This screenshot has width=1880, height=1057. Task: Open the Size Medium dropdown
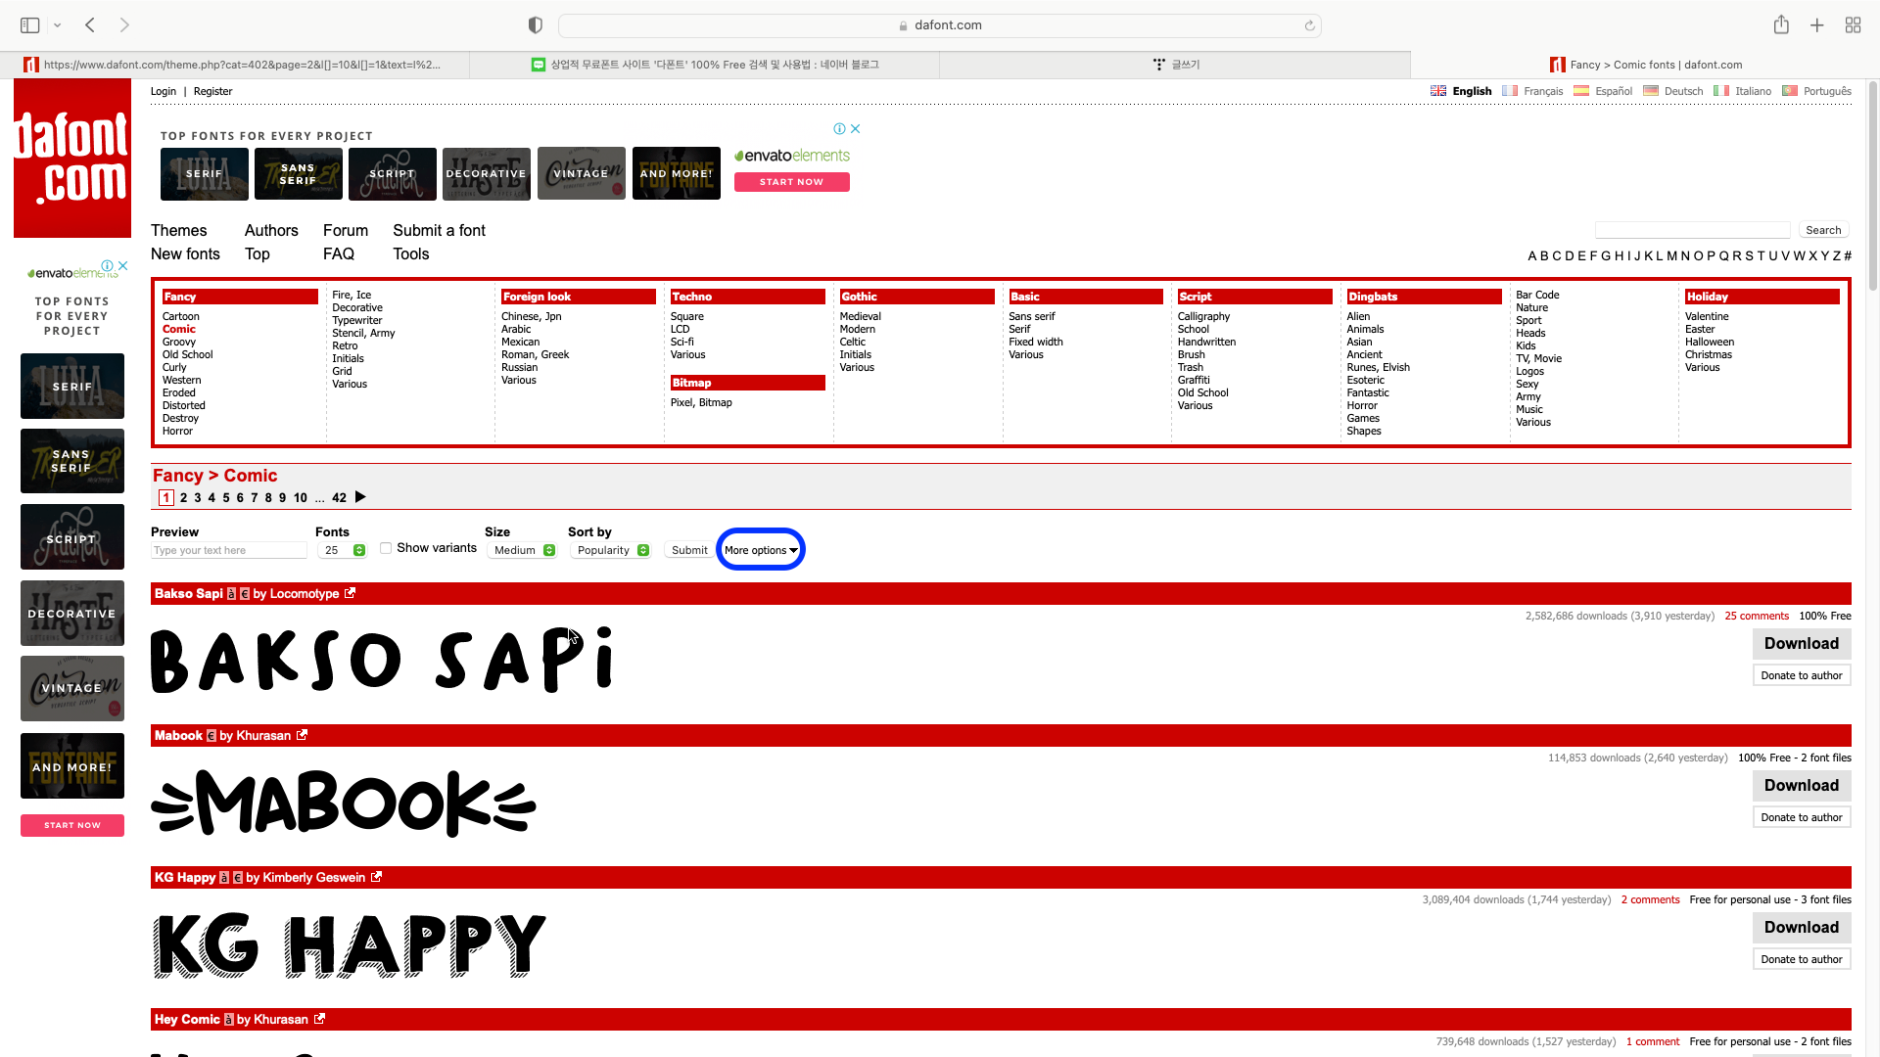pyautogui.click(x=524, y=550)
